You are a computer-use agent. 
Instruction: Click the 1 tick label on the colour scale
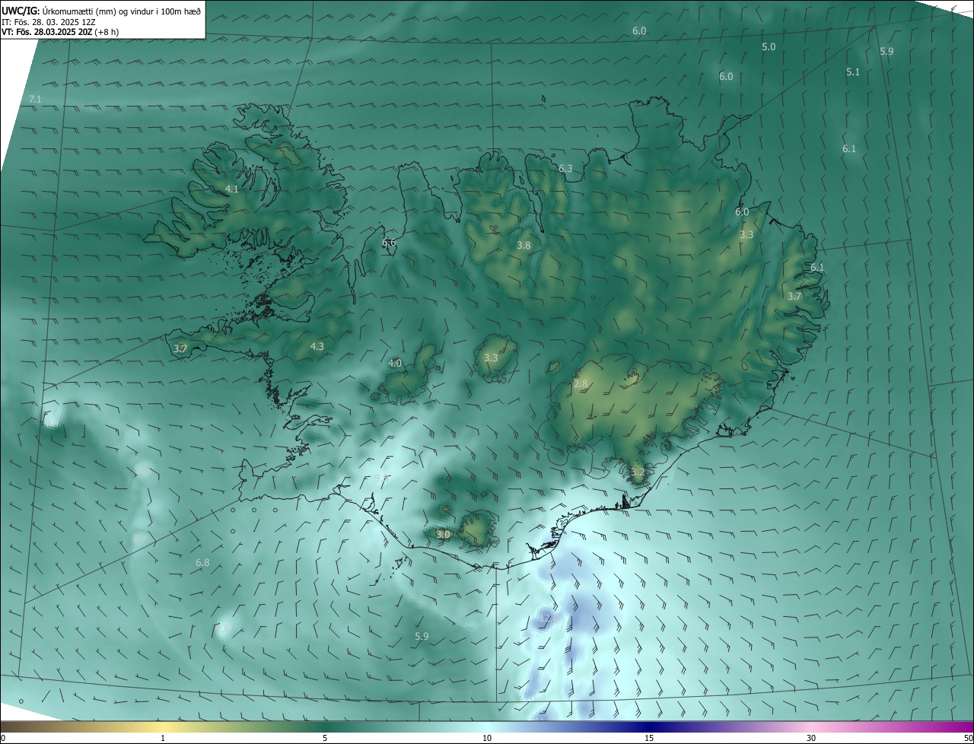point(163,738)
